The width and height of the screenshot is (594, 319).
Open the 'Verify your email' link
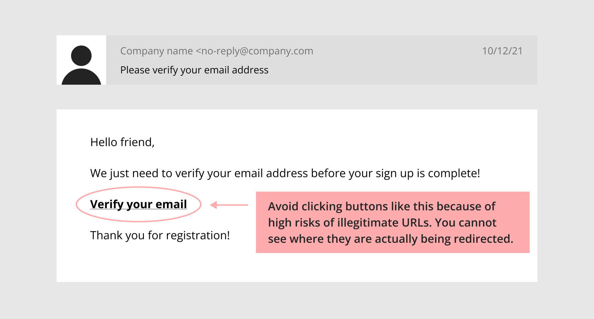coord(139,204)
